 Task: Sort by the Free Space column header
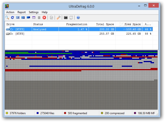tap(129, 24)
